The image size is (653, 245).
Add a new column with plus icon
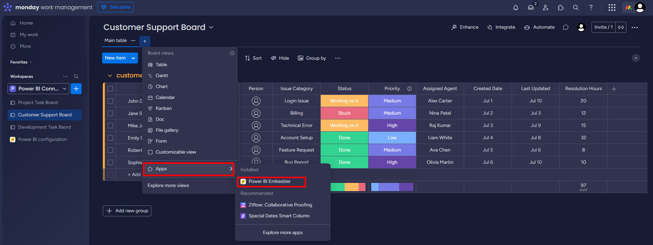[614, 89]
